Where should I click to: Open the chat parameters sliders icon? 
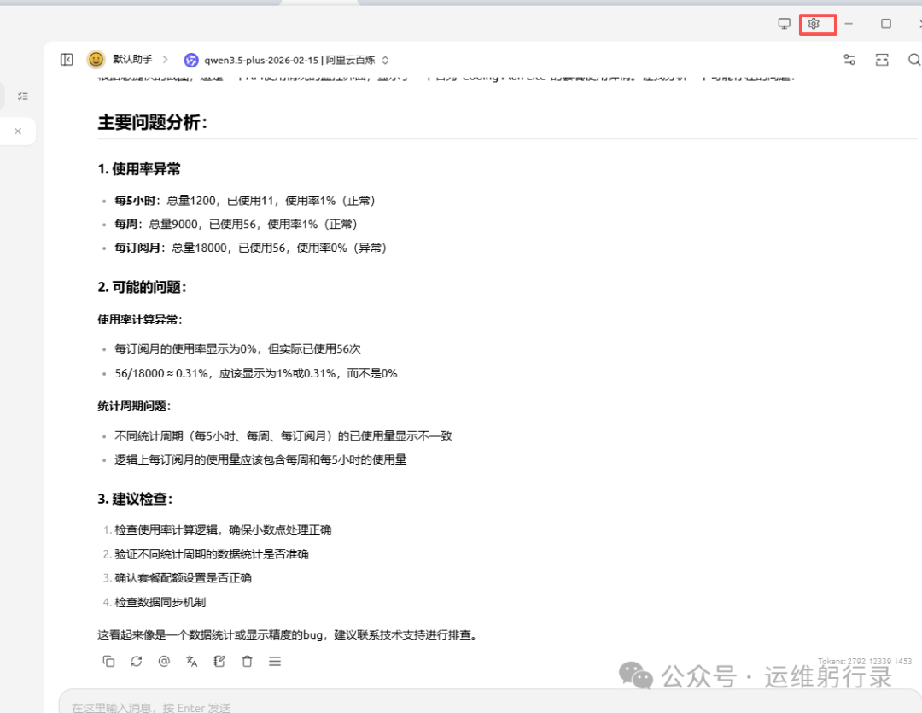point(849,60)
